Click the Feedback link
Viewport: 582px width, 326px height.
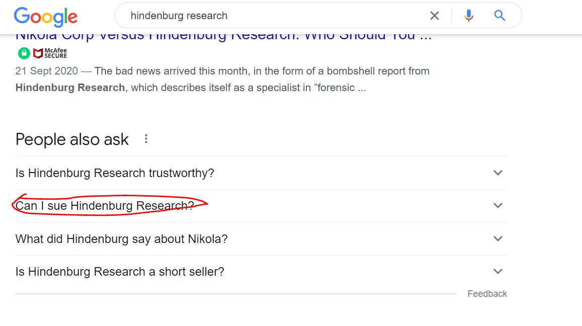487,294
